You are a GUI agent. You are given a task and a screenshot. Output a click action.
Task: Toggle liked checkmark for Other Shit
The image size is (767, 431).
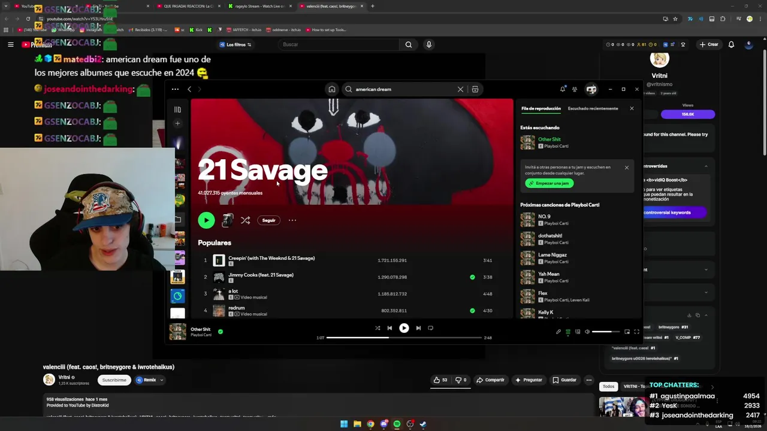tap(221, 331)
